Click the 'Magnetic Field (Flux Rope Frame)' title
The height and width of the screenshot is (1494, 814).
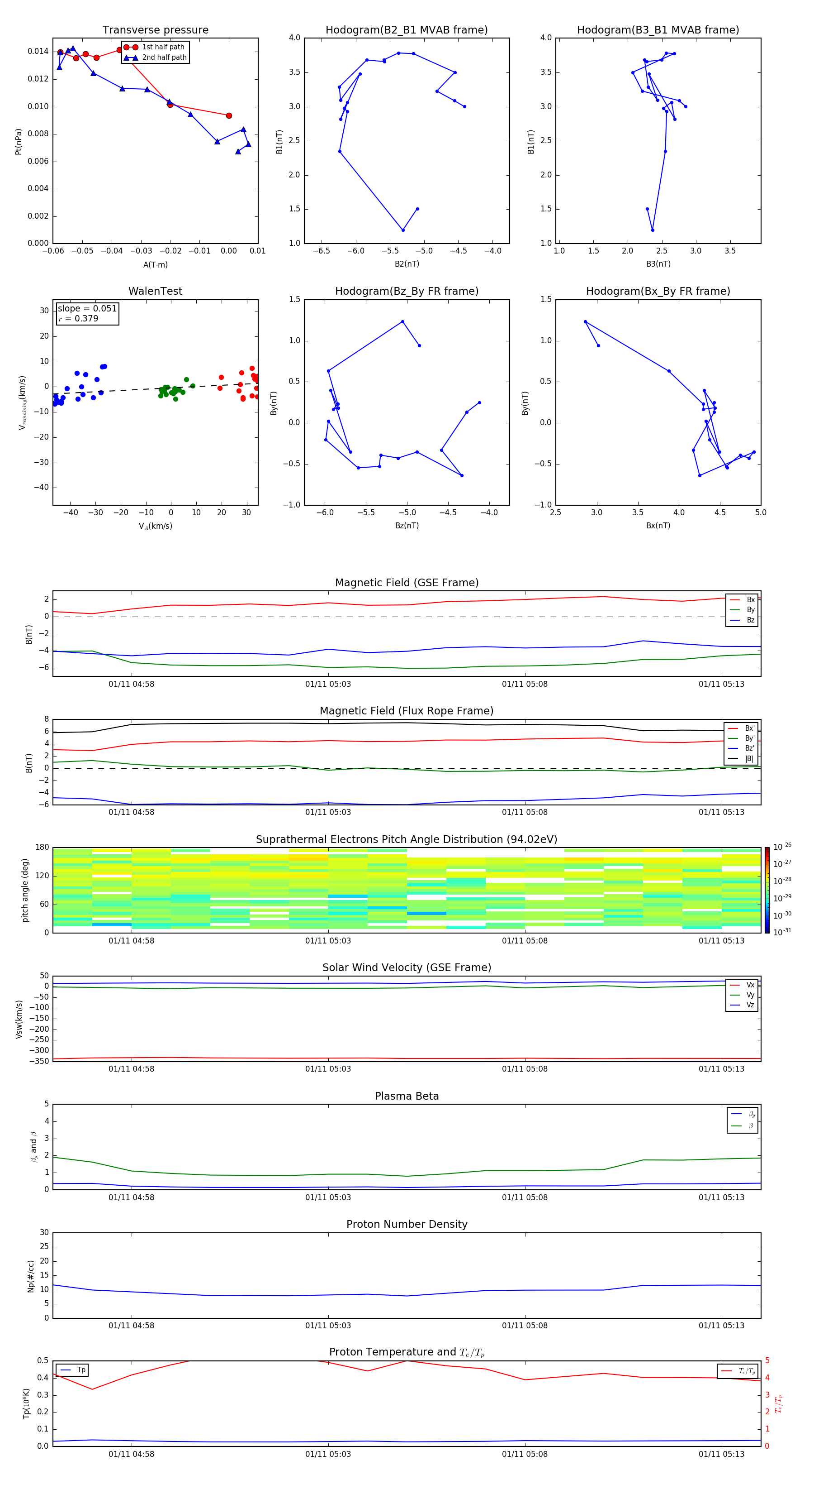(407, 711)
